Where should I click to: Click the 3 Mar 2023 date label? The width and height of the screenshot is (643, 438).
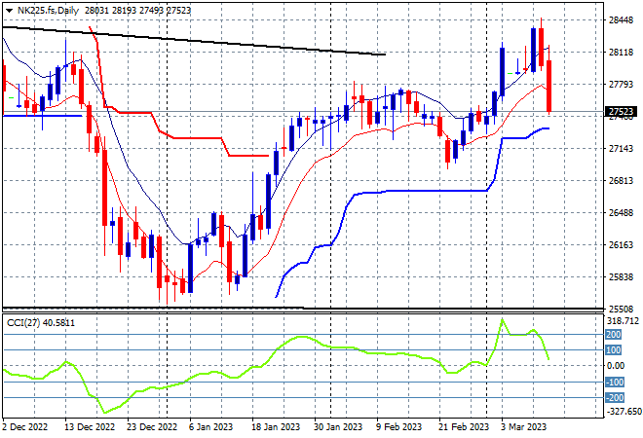524,427
